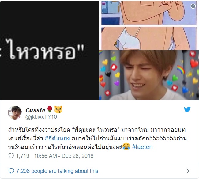The width and height of the screenshot is (199, 179).
Task: Click the Twitter bird logo icon
Action: (x=187, y=109)
